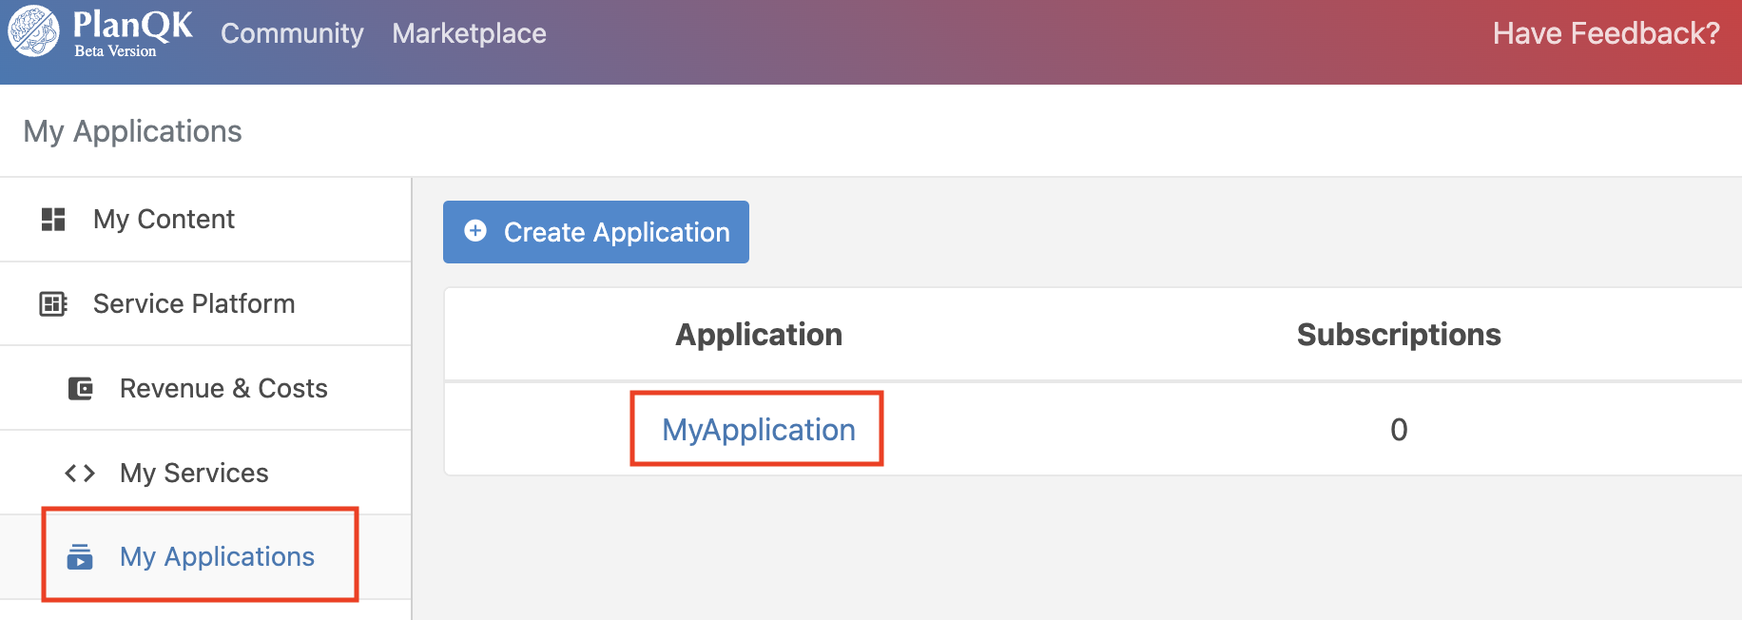1742x620 pixels.
Task: Click the My Content grid icon
Action: coord(53,220)
